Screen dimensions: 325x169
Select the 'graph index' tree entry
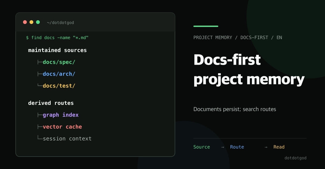pos(61,115)
